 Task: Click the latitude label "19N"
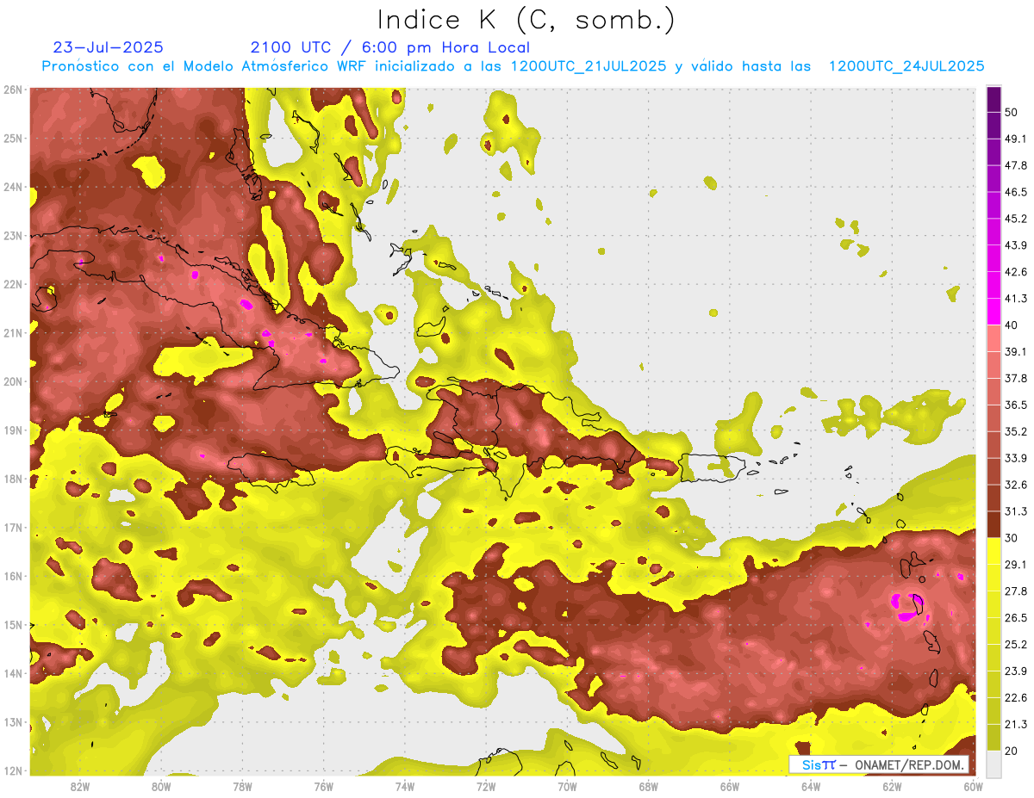pyautogui.click(x=13, y=430)
